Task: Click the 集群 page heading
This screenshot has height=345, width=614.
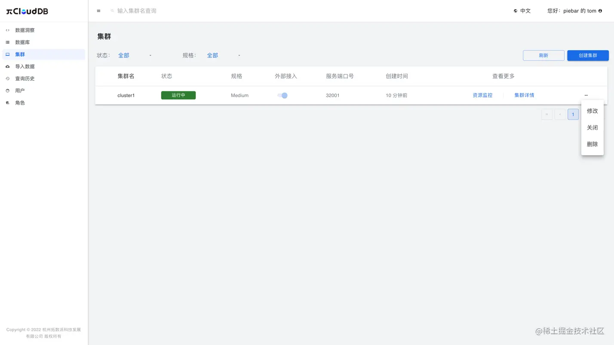Action: (104, 36)
